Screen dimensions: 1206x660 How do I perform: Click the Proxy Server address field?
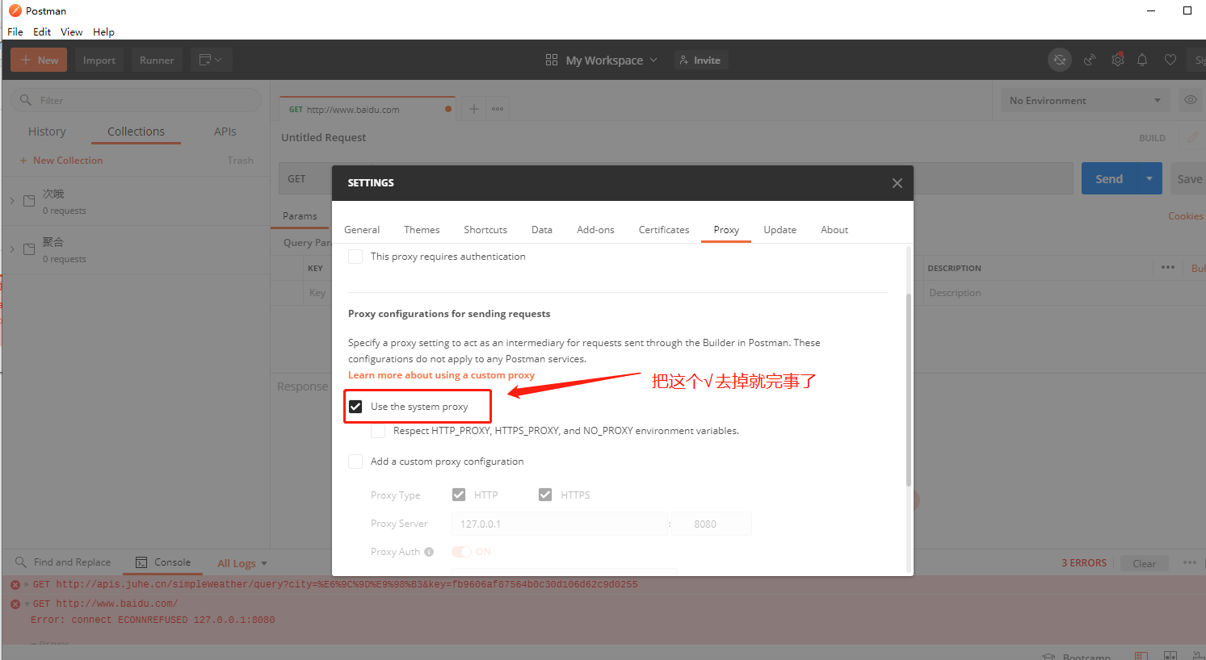559,524
